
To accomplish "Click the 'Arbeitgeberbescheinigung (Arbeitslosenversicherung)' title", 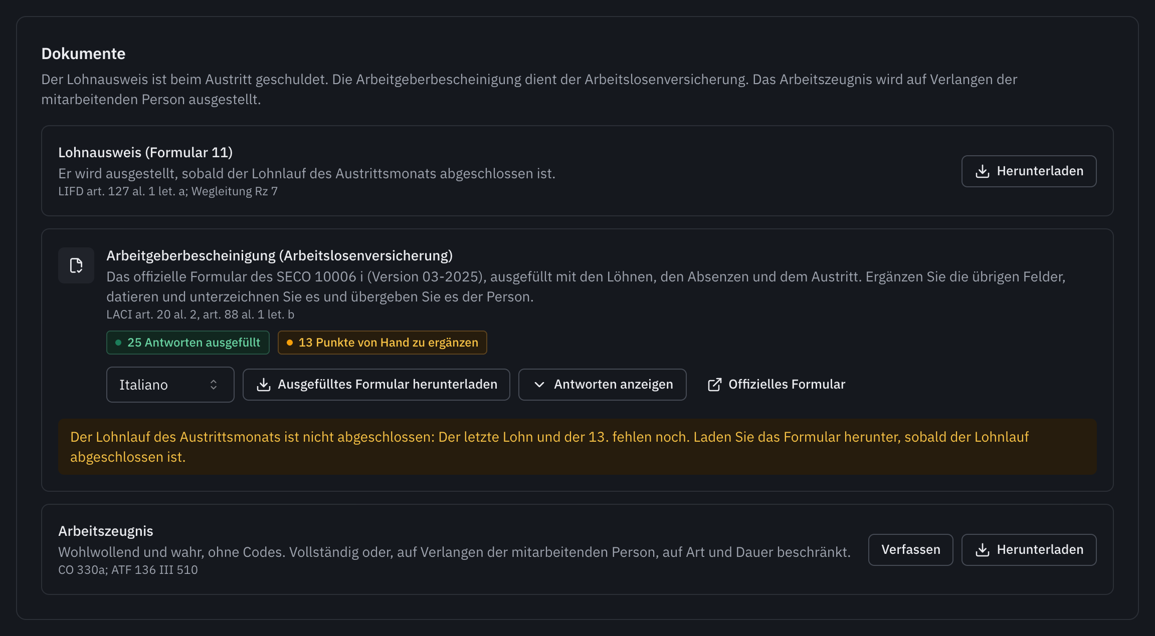I will [279, 255].
